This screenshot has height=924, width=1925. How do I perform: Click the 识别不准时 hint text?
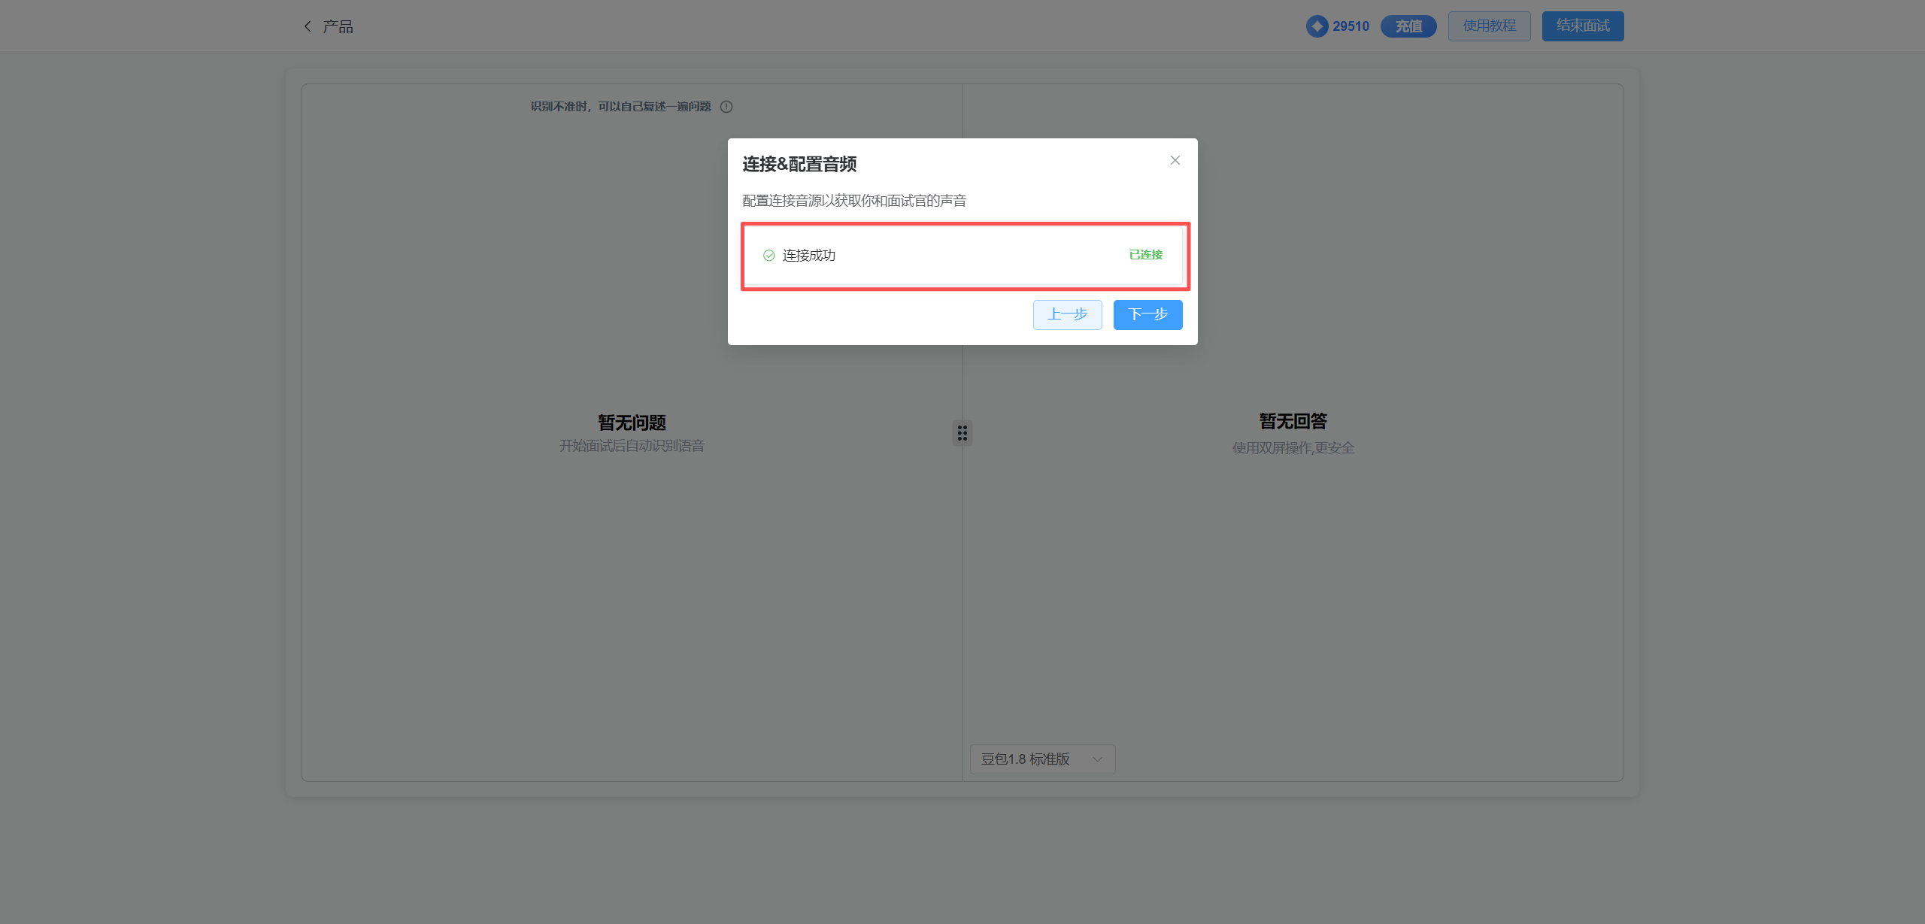pyautogui.click(x=620, y=107)
